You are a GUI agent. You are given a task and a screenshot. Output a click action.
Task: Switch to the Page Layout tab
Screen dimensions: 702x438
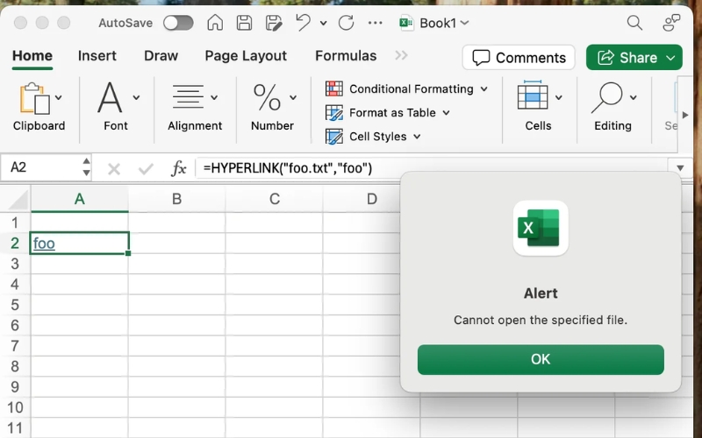tap(246, 56)
